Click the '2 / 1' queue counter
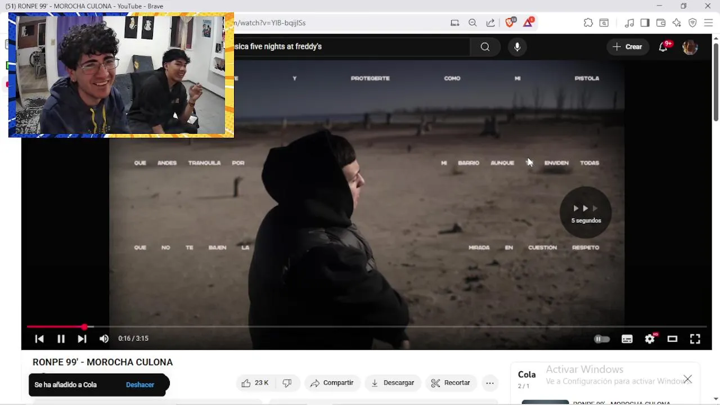Viewport: 720px width, 405px height. 524,386
